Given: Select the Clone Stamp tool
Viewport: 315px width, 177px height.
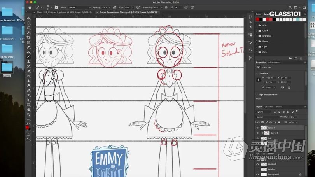Looking at the screenshot, I should 28,61.
